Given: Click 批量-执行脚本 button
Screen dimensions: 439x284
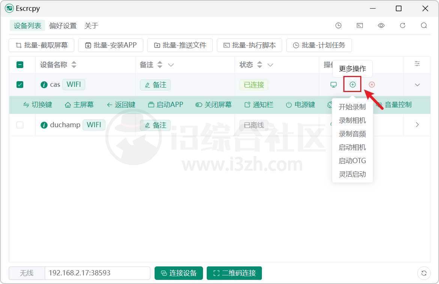Looking at the screenshot, I should tap(250, 45).
